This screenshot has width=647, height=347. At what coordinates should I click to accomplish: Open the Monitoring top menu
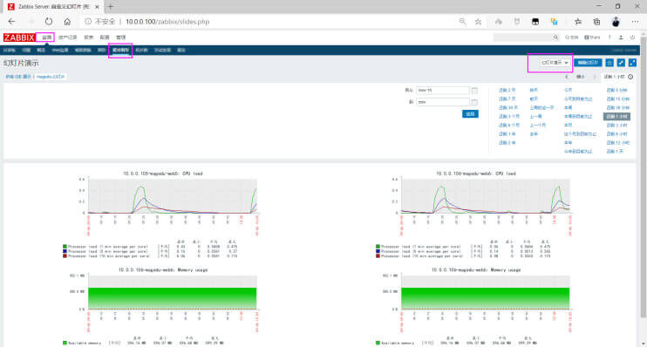pyautogui.click(x=46, y=37)
